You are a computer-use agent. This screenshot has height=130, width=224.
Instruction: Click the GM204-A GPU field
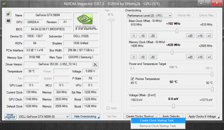tap(33, 22)
